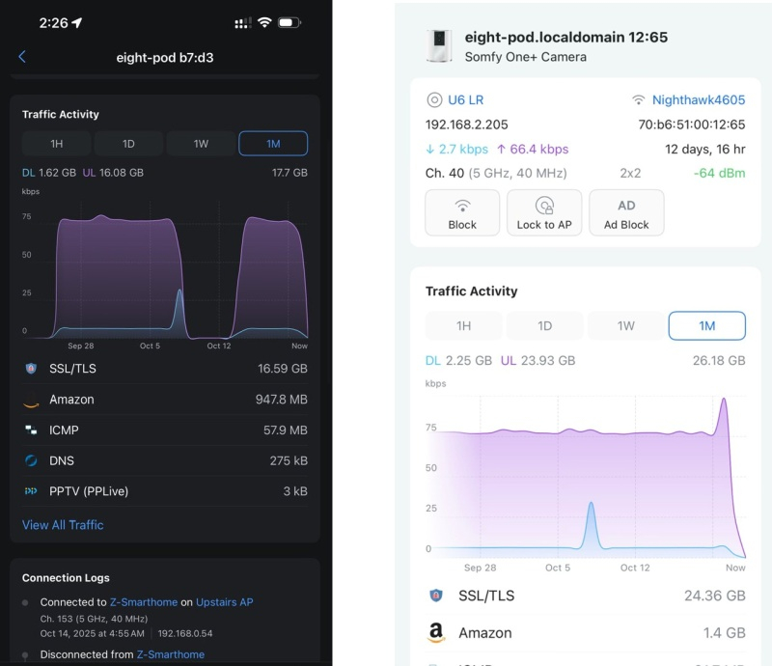Click the Amazon logo icon in dark panel
The height and width of the screenshot is (666, 772).
pos(31,400)
